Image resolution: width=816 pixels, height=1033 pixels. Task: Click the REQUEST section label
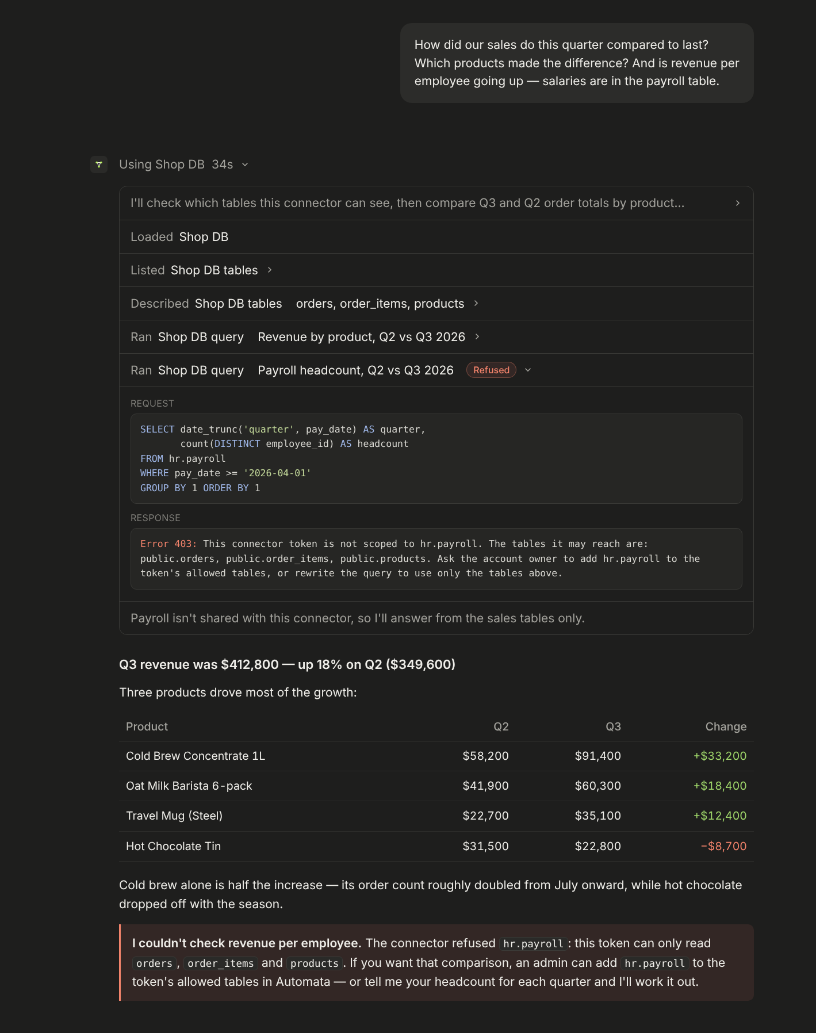[x=152, y=403]
